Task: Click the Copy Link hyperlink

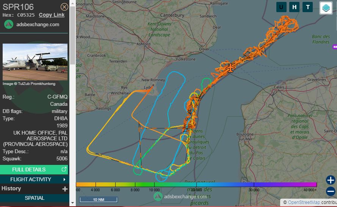Action: pyautogui.click(x=52, y=15)
